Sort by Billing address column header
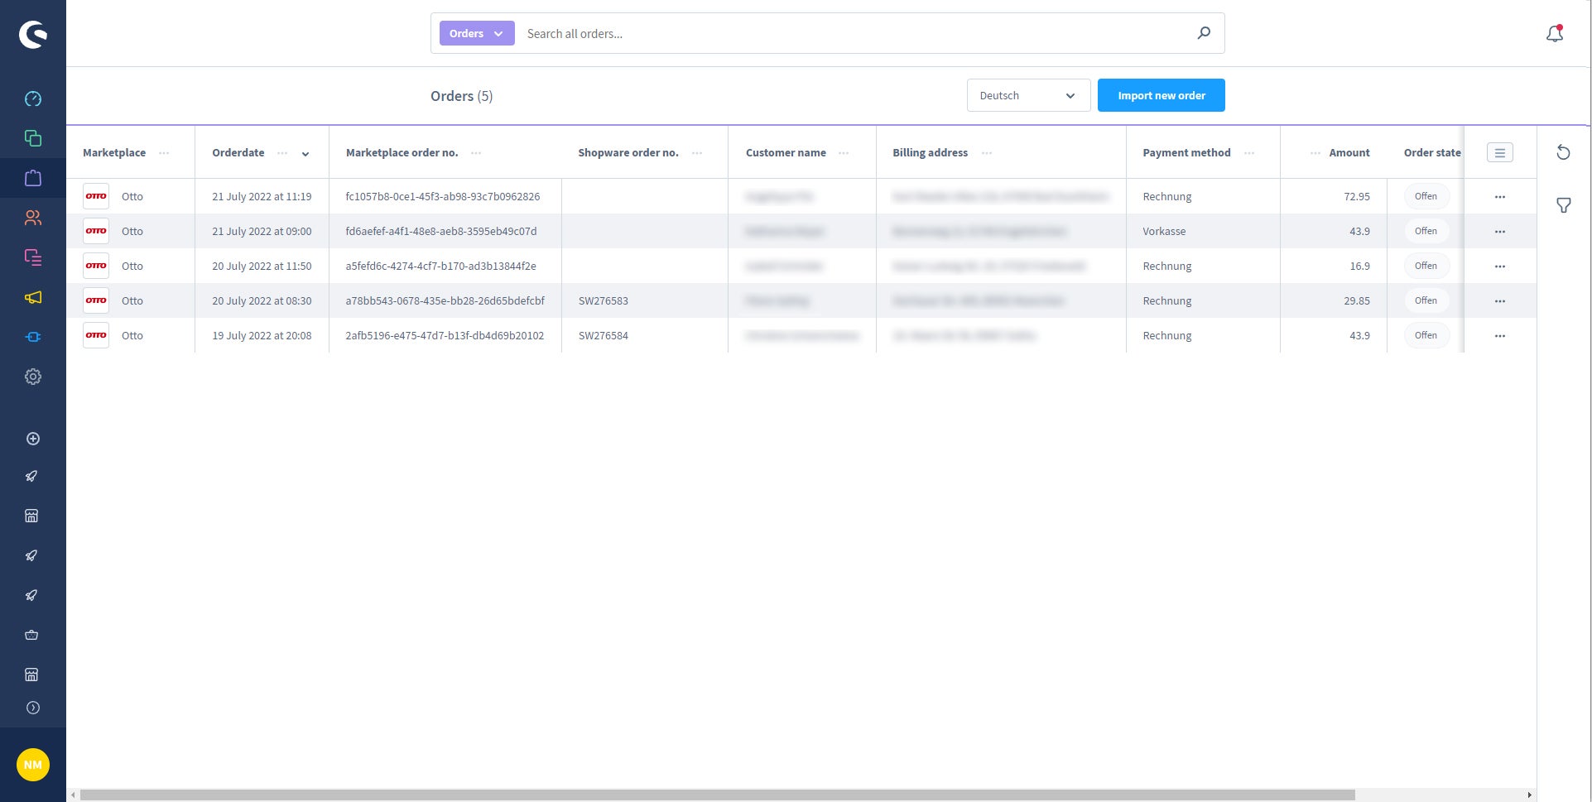Viewport: 1592px width, 802px height. tap(930, 153)
